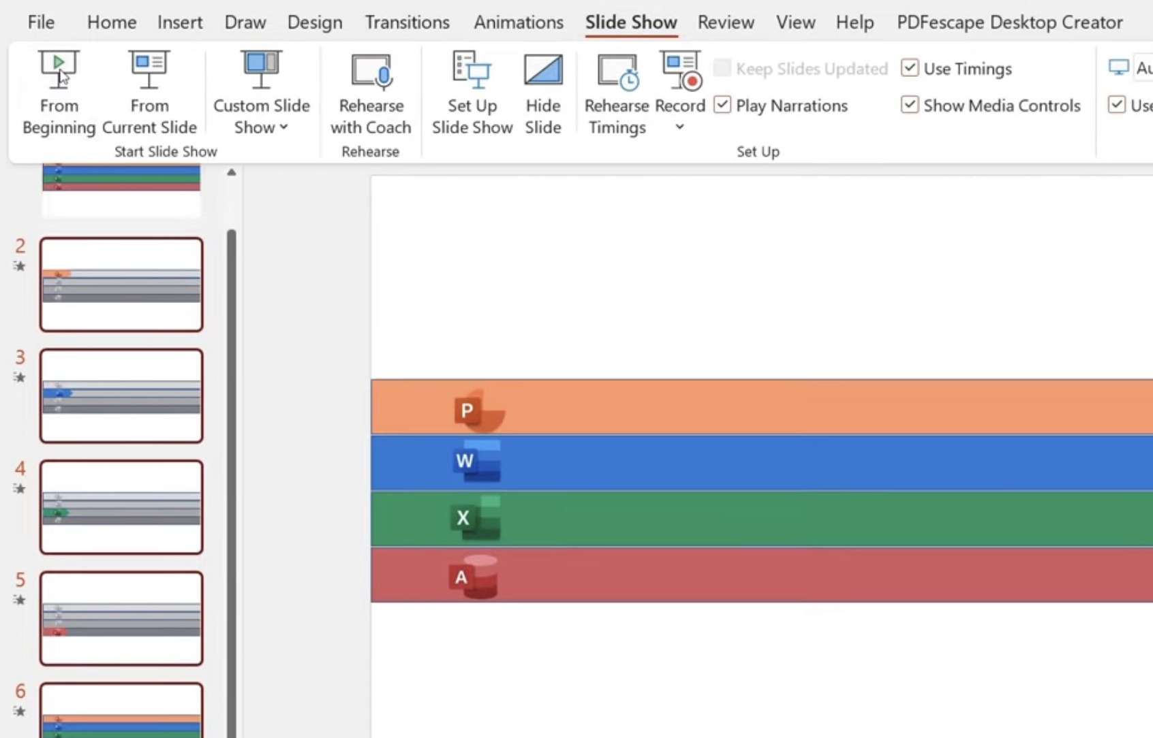Switch to the Home tab

click(112, 22)
